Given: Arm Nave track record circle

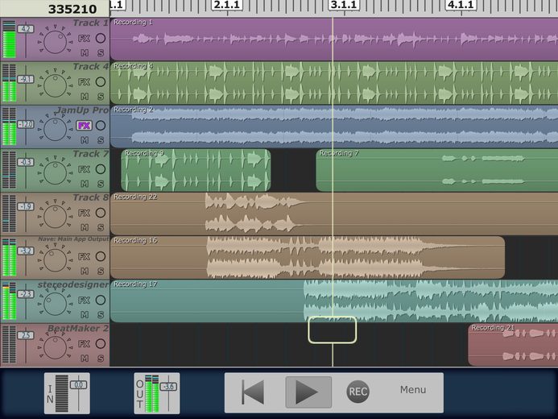Looking at the screenshot, I should click(101, 256).
